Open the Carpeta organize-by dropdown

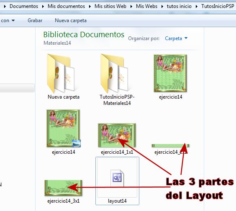[x=176, y=38]
